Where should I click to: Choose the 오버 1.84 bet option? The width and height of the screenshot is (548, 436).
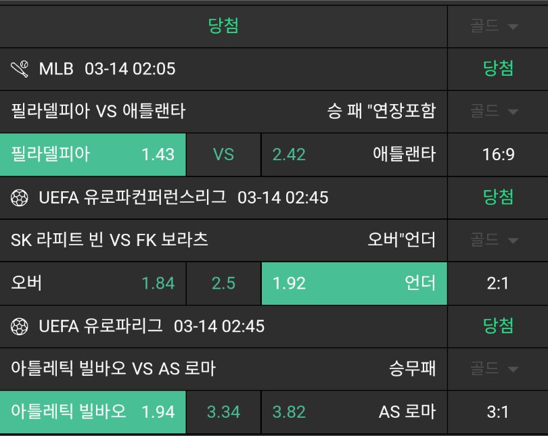(93, 283)
